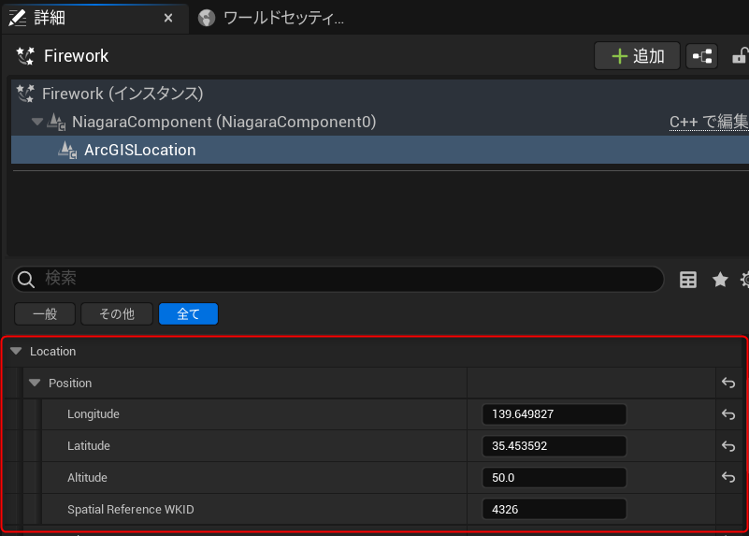The width and height of the screenshot is (749, 536).
Task: Switch to the 詳細 tab
Action: [x=94, y=18]
